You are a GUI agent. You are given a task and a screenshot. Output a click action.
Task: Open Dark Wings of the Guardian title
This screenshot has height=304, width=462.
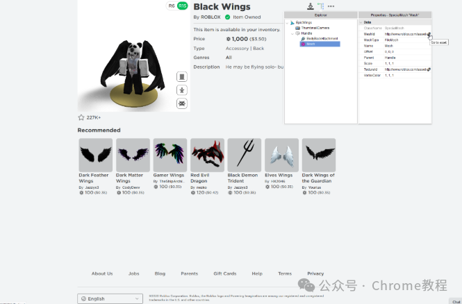coord(318,178)
